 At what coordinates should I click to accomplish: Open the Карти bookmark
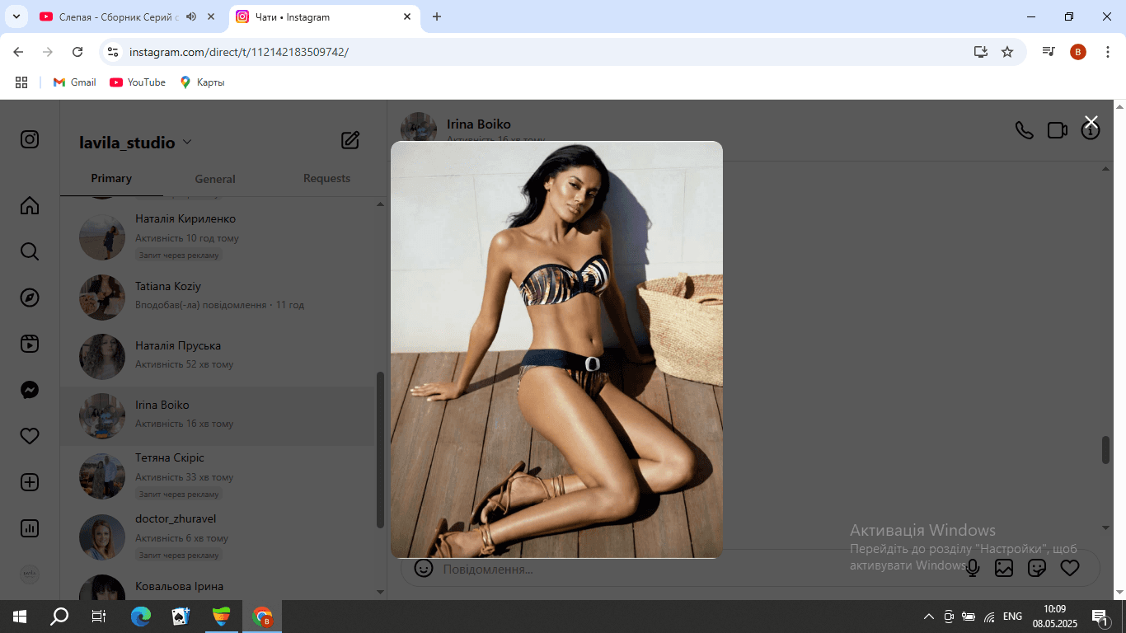tap(202, 82)
